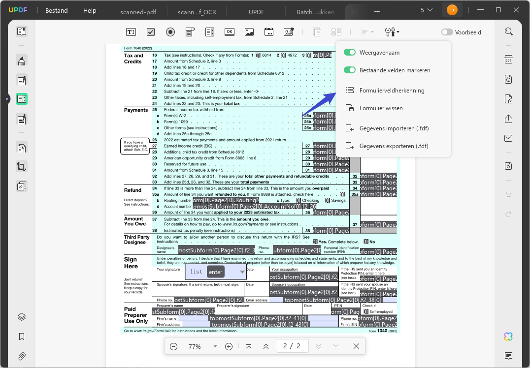Screen dimensions: 530x368
Task: Open the UPDF AI assistant icon
Action: [508, 336]
